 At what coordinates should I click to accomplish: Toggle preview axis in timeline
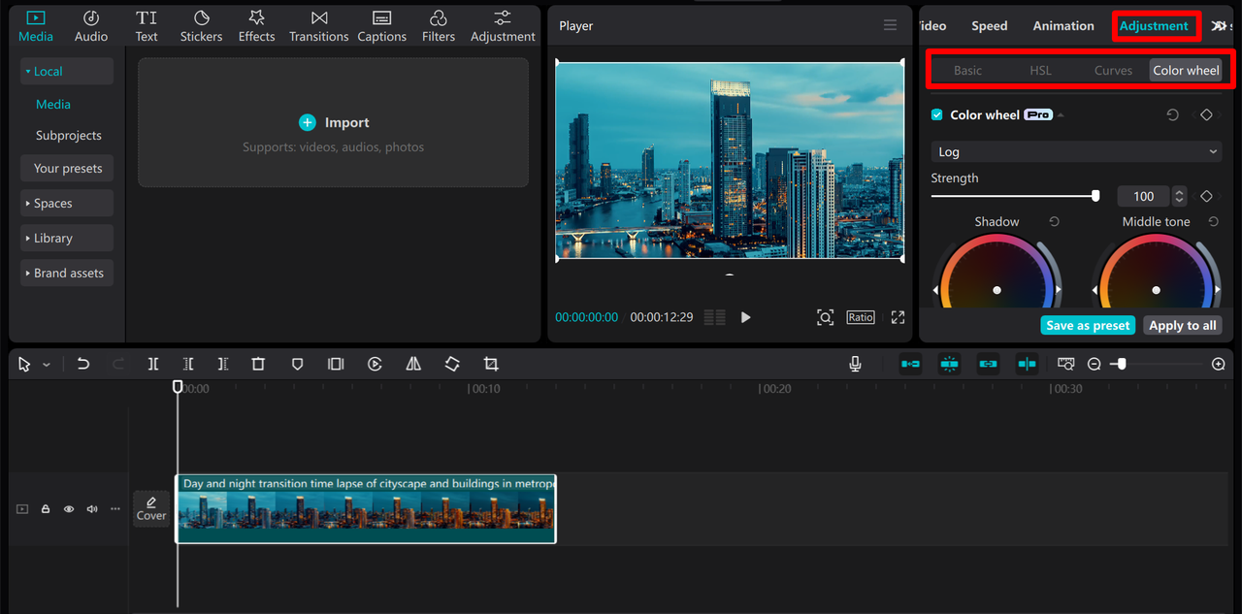[x=1027, y=364]
